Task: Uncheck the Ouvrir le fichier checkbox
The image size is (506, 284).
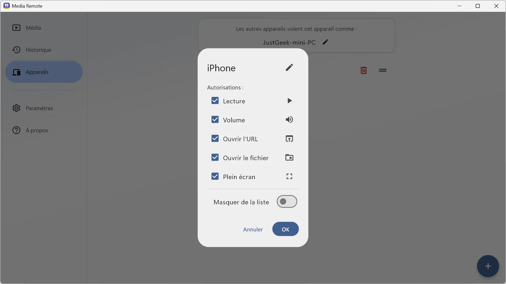Action: [x=215, y=158]
